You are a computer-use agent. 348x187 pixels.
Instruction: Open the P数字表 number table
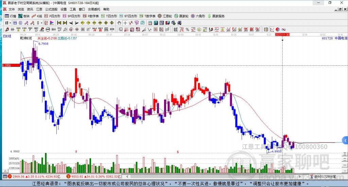click(91, 16)
